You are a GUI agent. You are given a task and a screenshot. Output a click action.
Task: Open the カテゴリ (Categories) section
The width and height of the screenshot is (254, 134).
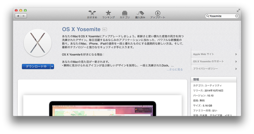pyautogui.click(x=124, y=14)
